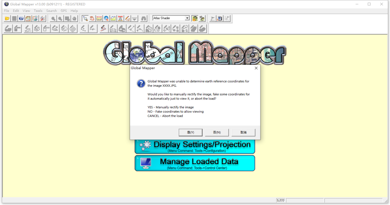
Task: Open the Tools menu
Action: [38, 11]
